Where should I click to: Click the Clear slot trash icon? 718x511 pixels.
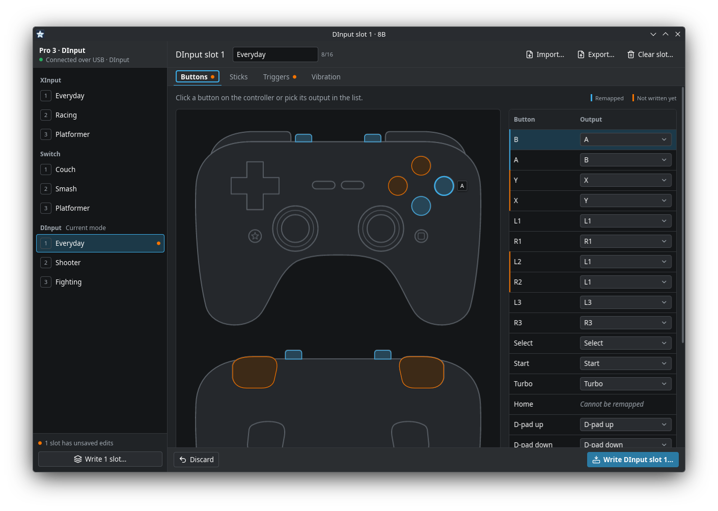coord(631,54)
